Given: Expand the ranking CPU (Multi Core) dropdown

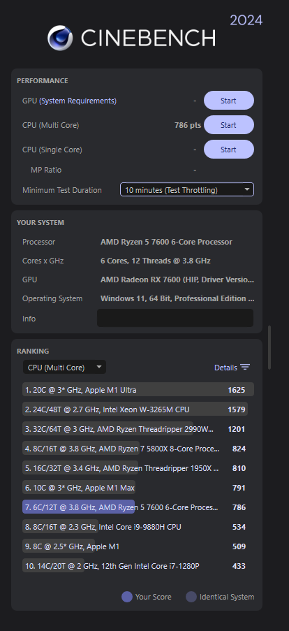Looking at the screenshot, I should coord(64,368).
